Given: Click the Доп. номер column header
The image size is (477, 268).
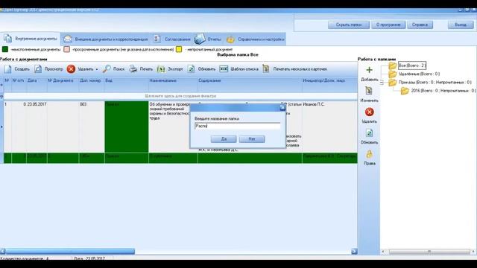Looking at the screenshot, I should (x=92, y=85).
